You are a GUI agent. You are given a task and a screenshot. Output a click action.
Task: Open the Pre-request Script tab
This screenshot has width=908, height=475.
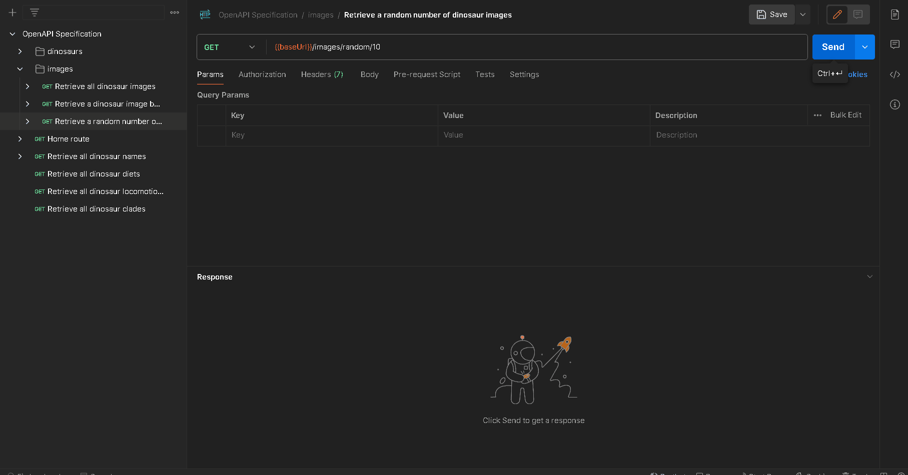[427, 74]
